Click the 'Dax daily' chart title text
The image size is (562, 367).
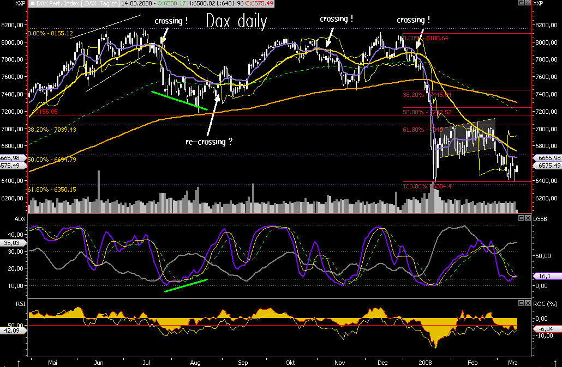(237, 21)
